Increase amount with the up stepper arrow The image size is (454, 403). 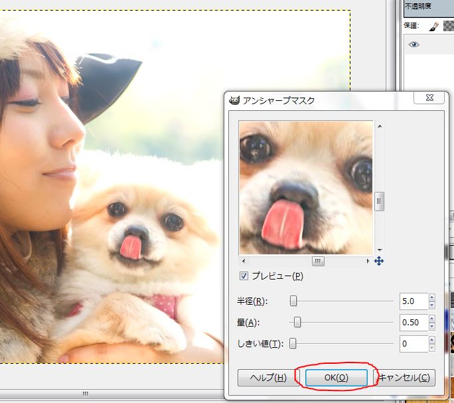click(432, 319)
